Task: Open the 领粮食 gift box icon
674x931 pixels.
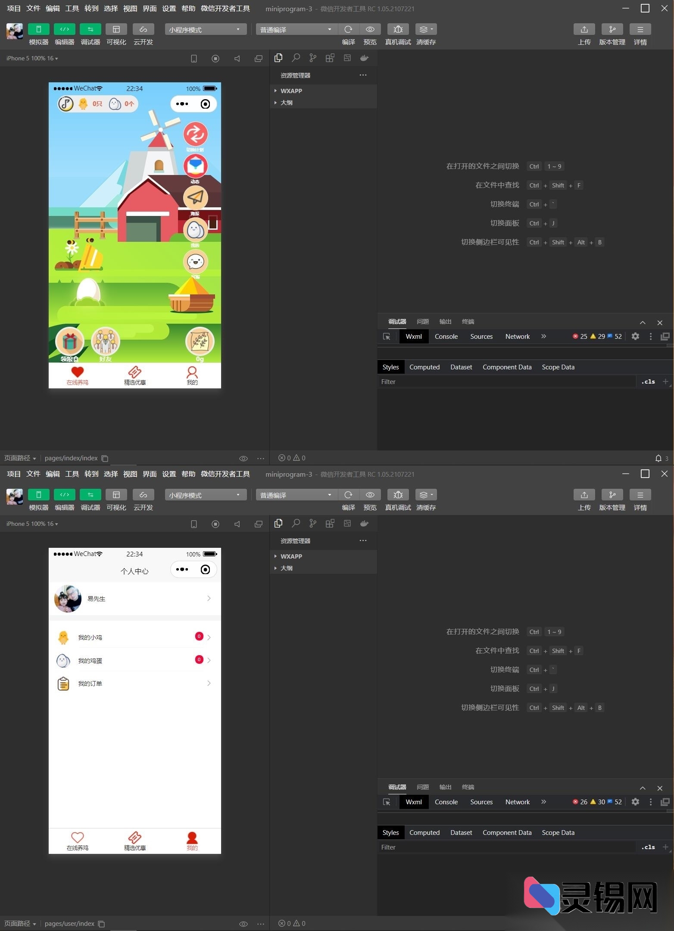Action: [x=69, y=342]
